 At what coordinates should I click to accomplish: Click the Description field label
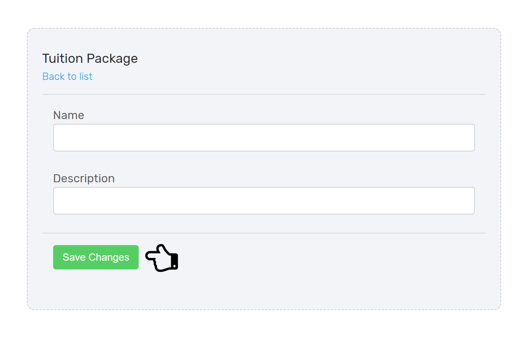click(84, 178)
